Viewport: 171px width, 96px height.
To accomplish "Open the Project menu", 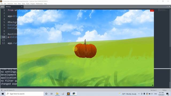I will (x=33, y=4).
